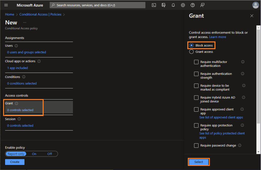Click the Grant panel scrollbar thumb
Viewport: 261px width, 170px height.
(258, 76)
